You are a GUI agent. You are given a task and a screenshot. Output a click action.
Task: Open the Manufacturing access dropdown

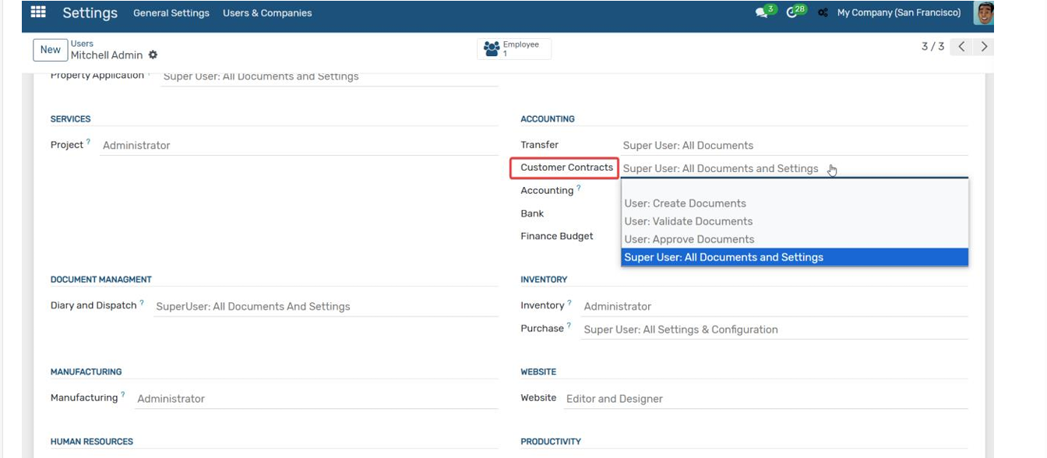click(317, 399)
